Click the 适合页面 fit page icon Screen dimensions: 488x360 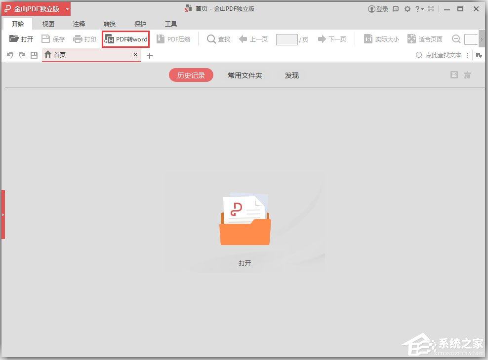pyautogui.click(x=426, y=38)
